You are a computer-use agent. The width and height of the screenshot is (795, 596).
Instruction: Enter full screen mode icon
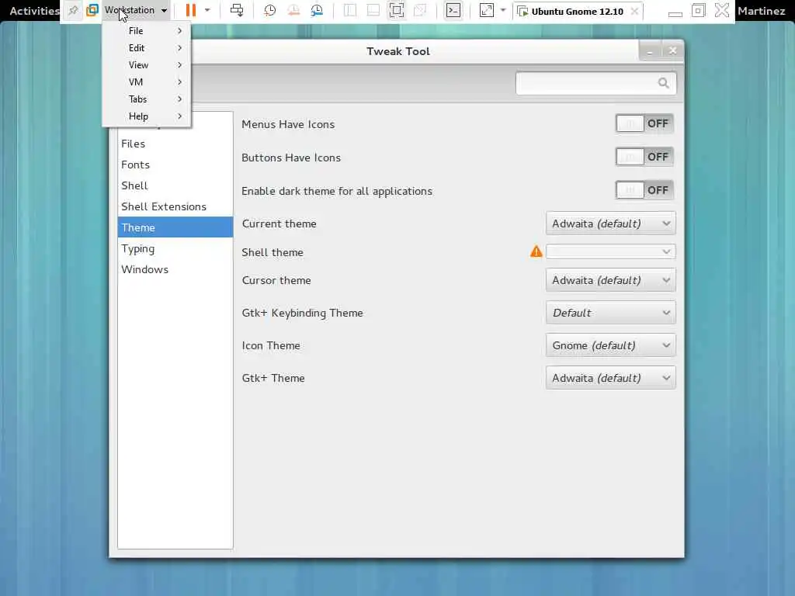pos(397,10)
